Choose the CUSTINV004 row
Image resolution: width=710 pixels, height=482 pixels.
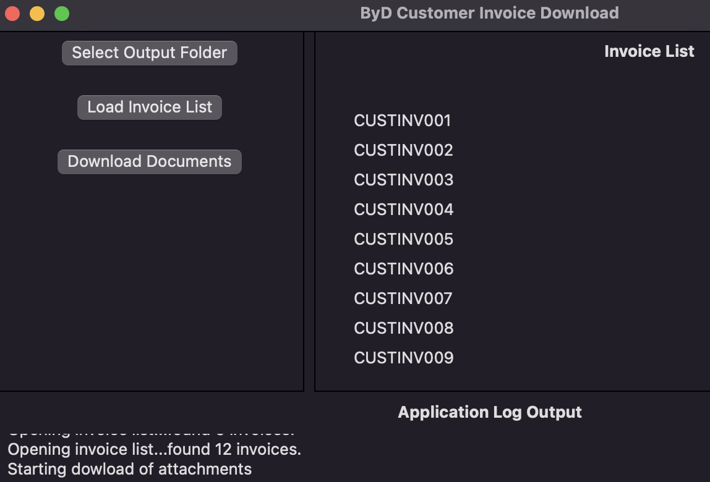[403, 209]
